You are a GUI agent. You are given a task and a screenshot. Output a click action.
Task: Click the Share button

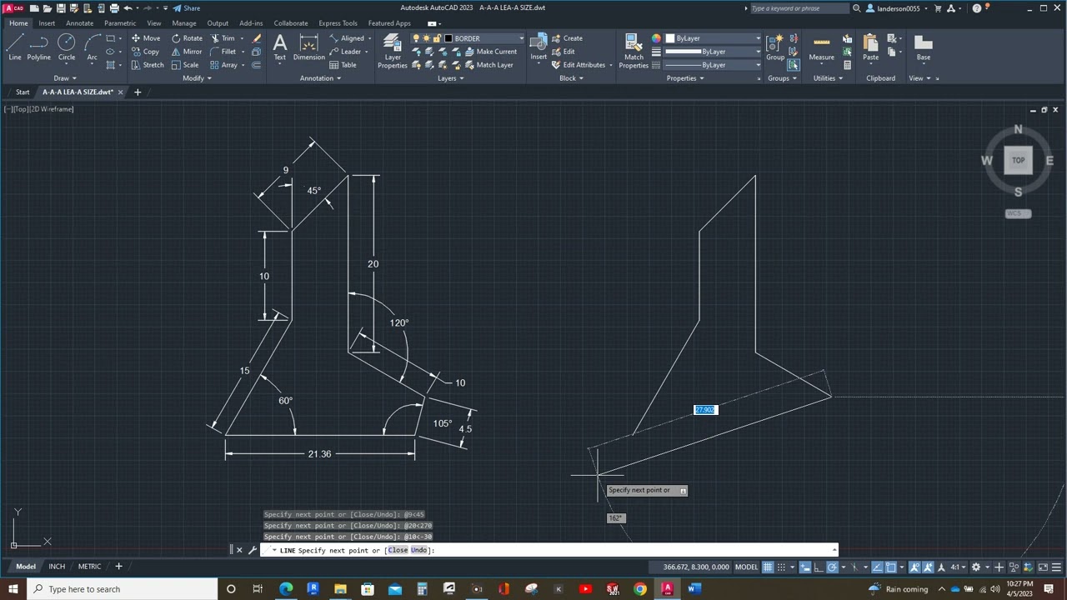(x=186, y=8)
